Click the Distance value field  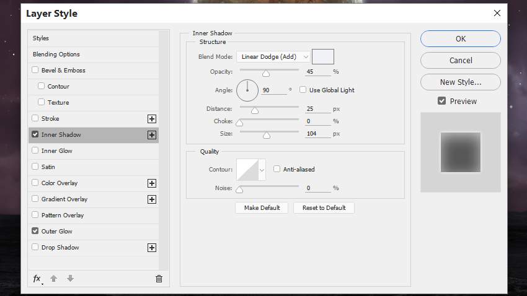318,109
